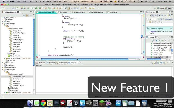
Task: Select the Java perspective button
Action: pos(168,8)
